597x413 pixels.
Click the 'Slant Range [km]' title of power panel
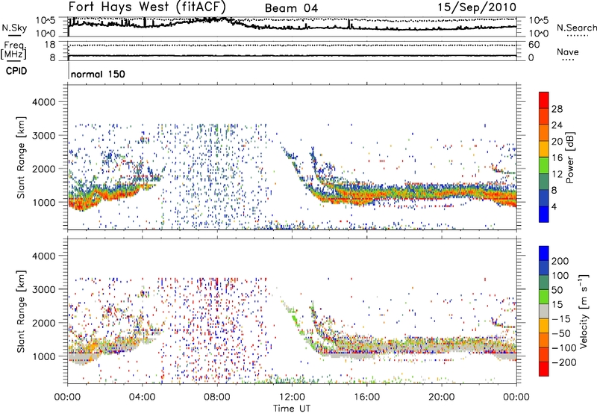click(x=21, y=157)
